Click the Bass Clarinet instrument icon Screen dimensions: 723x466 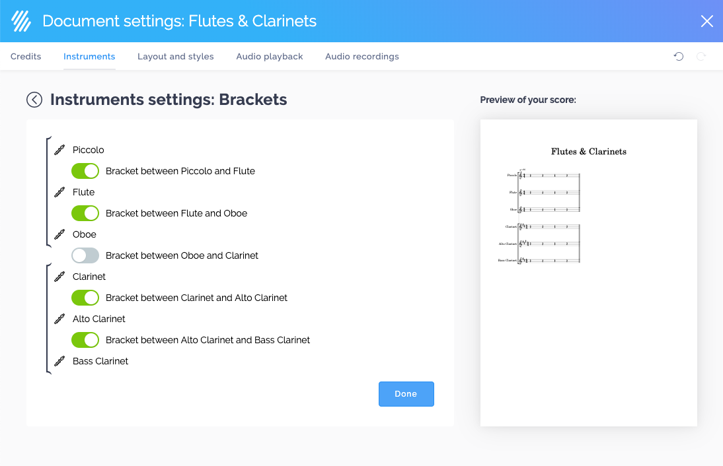59,361
